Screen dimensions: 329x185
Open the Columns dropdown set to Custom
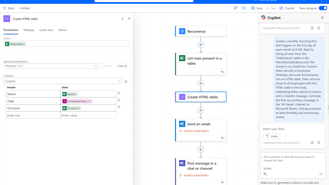[x=62, y=81]
